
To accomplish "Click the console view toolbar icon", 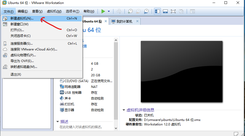I will [x=192, y=11].
